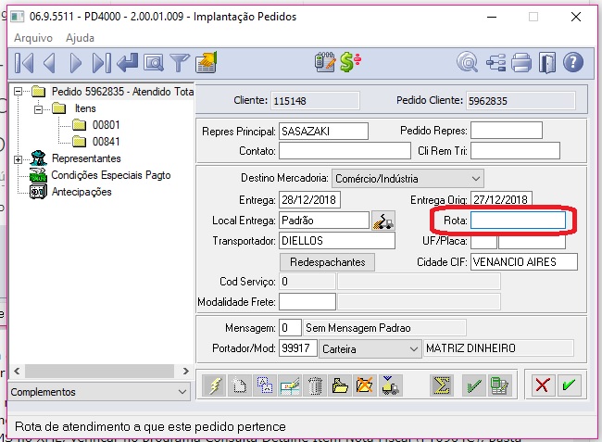
Task: Expand the Representantes tree node
Action: (x=18, y=159)
